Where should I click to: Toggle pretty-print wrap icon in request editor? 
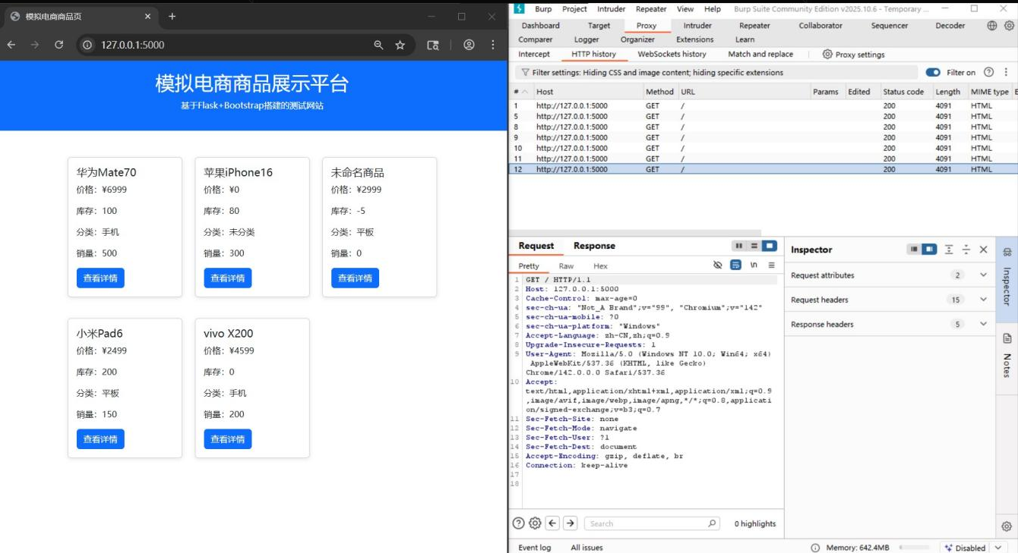coord(735,266)
